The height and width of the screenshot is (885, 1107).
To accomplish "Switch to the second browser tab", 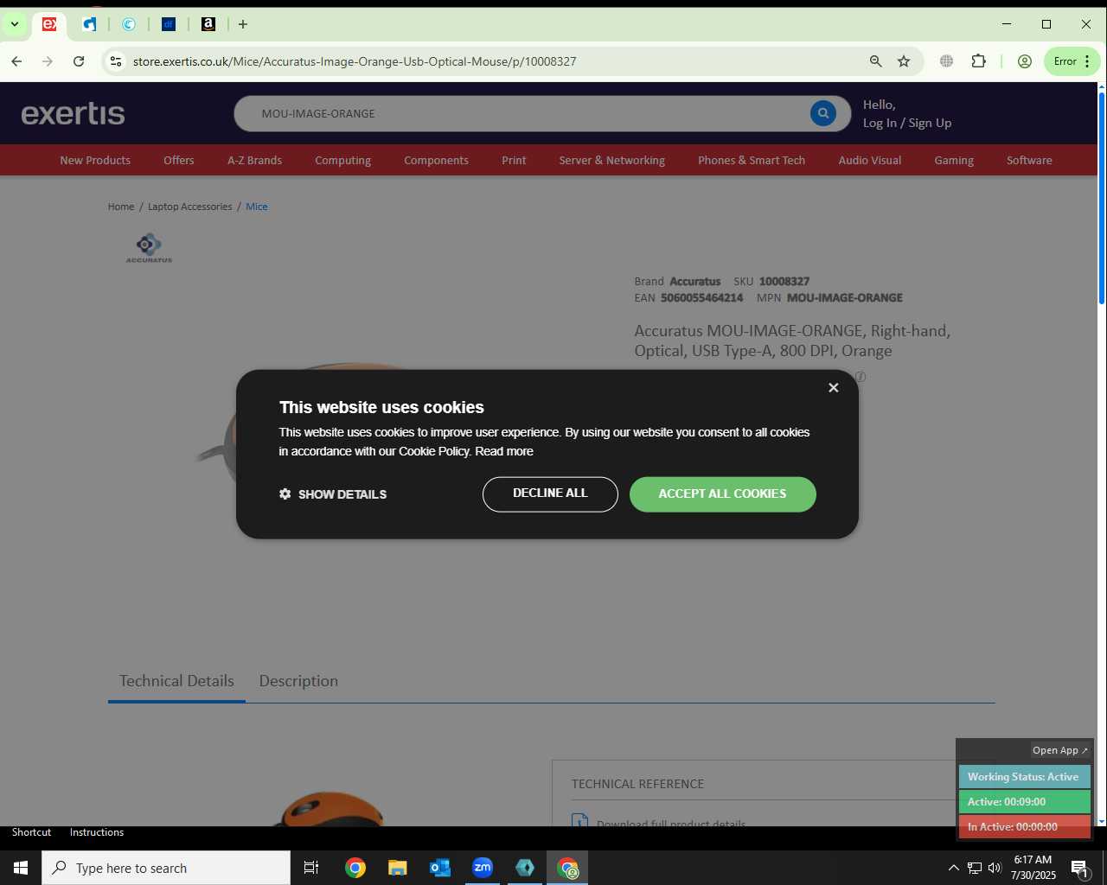I will click(89, 24).
